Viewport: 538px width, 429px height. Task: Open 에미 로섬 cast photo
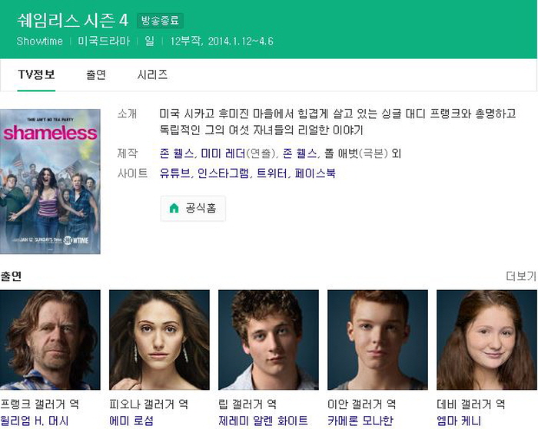pos(159,340)
